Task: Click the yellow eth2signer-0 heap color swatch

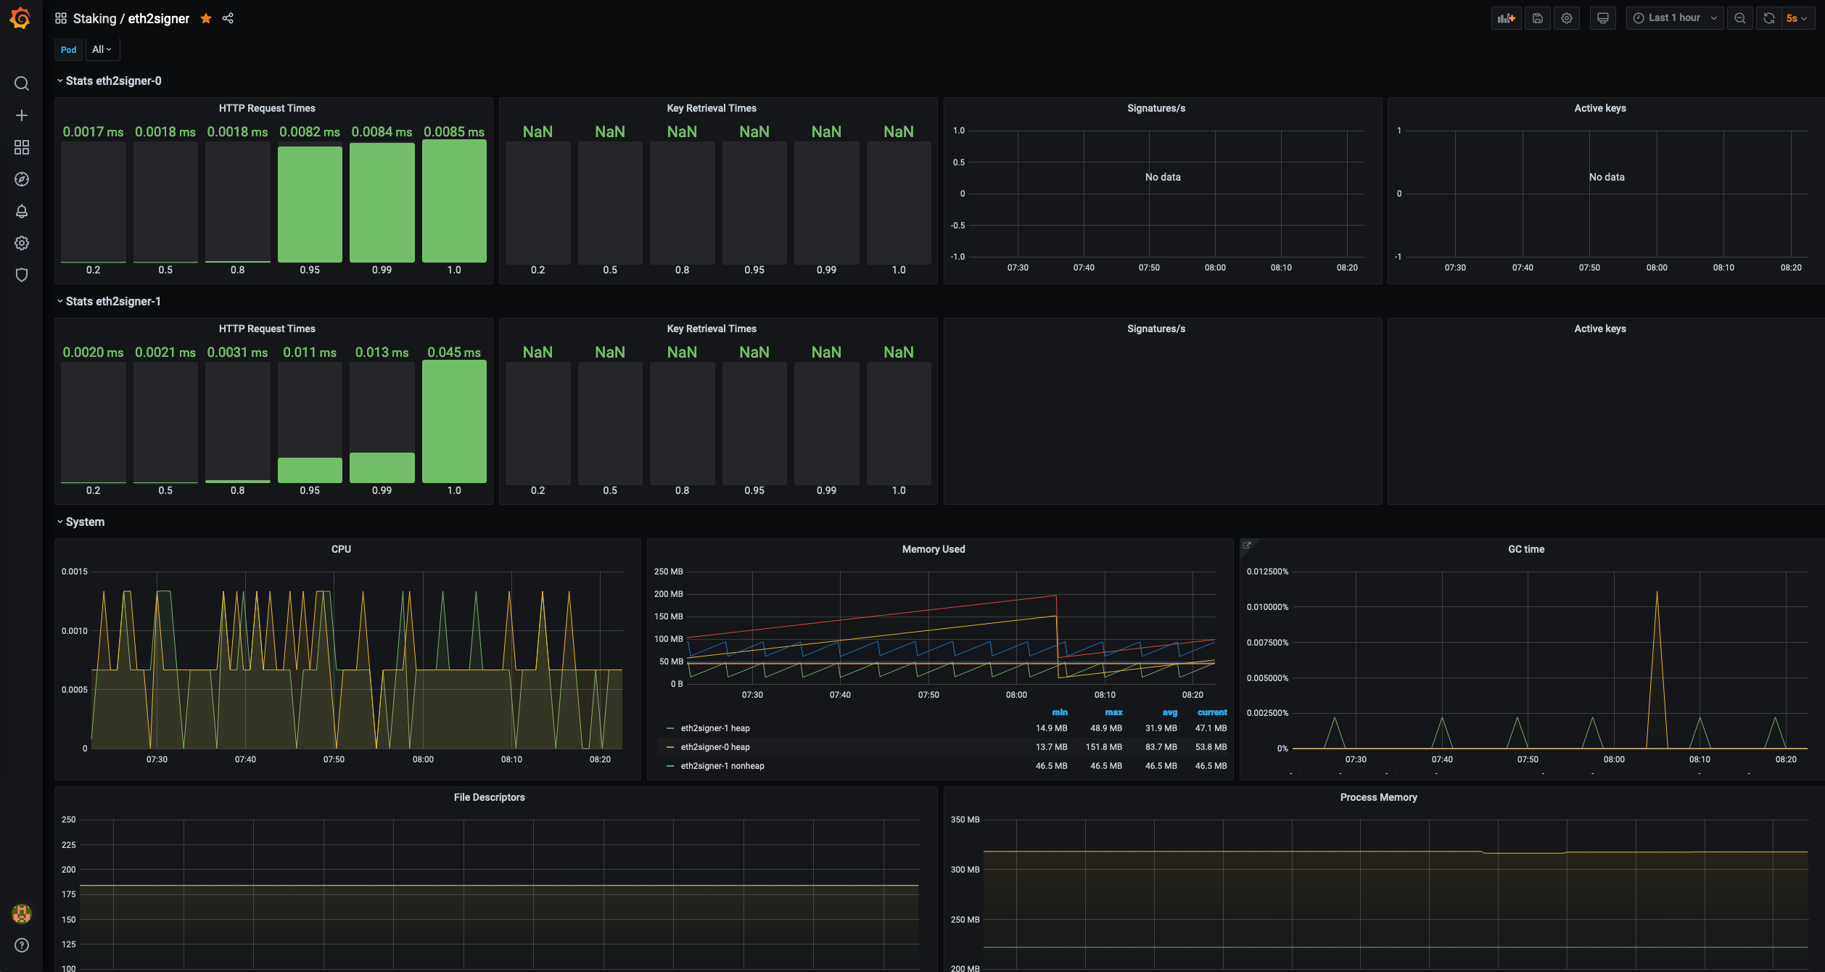Action: click(670, 747)
